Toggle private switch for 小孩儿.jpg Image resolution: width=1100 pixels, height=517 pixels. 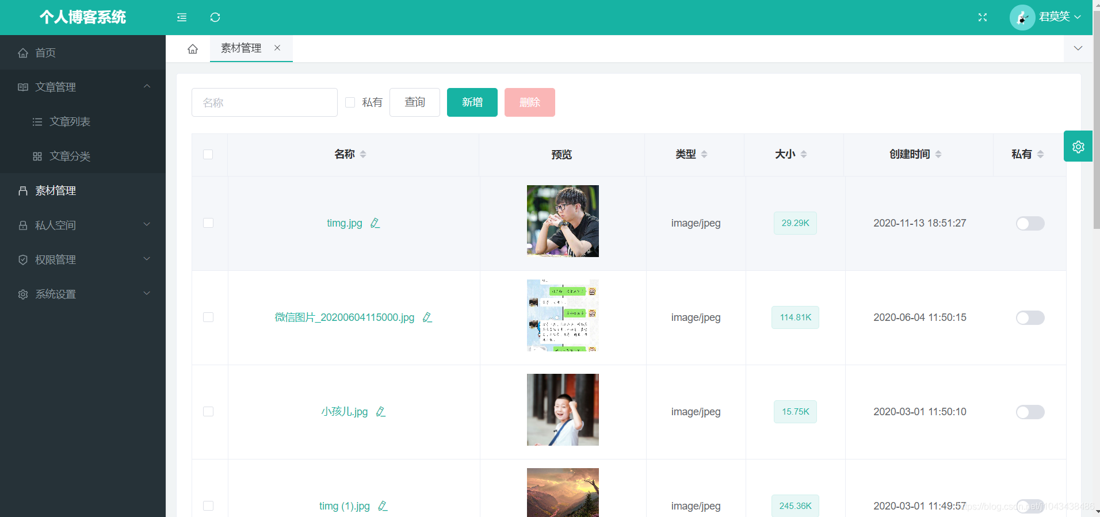[1030, 412]
